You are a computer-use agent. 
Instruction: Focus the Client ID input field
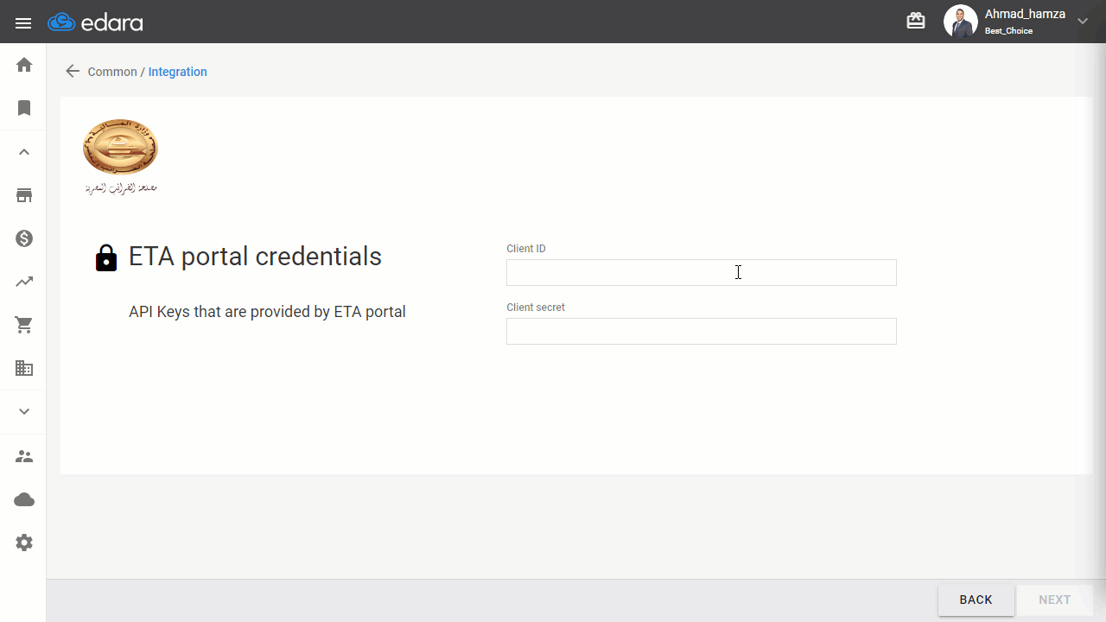tap(702, 272)
